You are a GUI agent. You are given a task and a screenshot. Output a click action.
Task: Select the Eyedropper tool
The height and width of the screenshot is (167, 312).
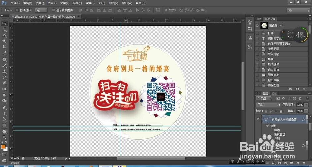(4, 53)
